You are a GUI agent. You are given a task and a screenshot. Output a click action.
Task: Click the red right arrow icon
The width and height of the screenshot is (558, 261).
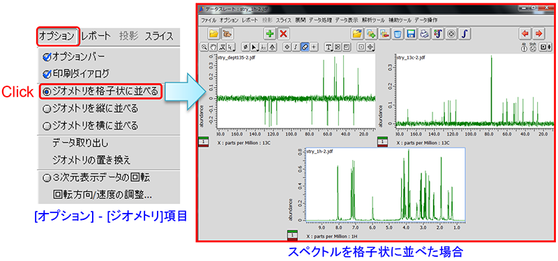coord(538,33)
